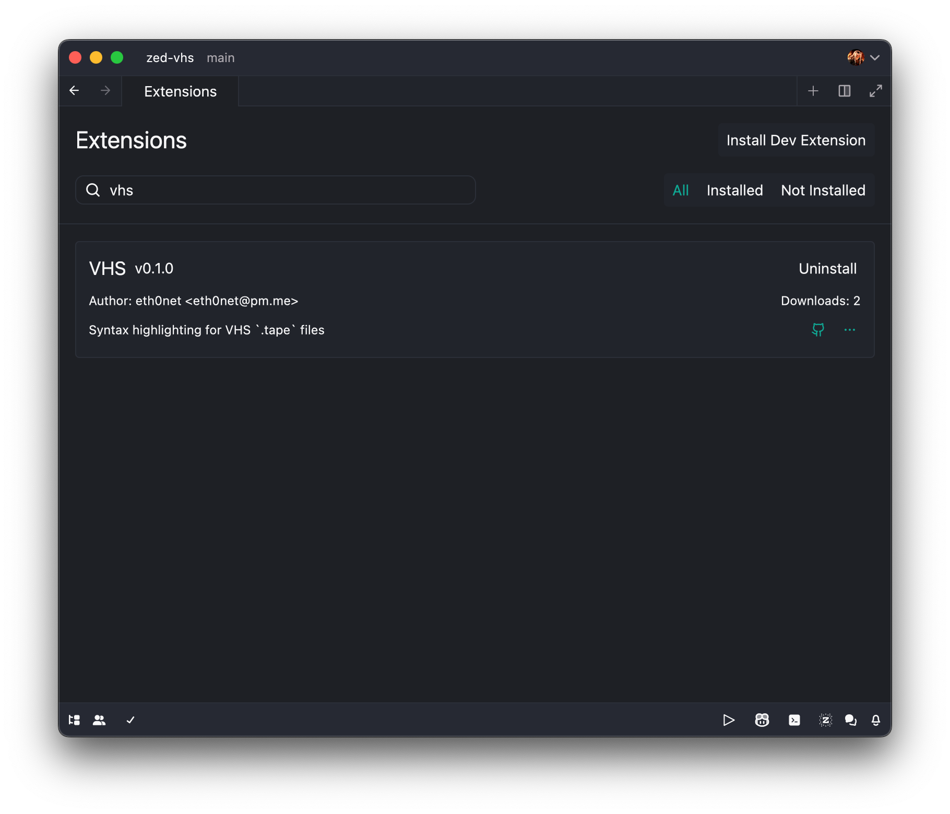Go forward with the right arrow
The height and width of the screenshot is (814, 950).
105,91
